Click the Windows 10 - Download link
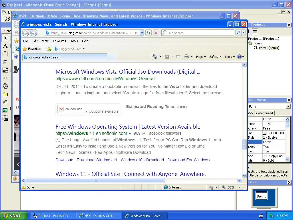This screenshot has height=220, width=293. tap(142, 160)
